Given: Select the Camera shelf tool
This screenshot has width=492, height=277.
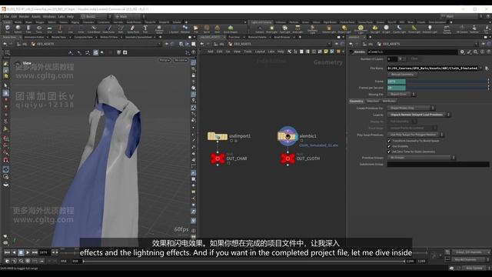Looking at the screenshot, I should [260, 29].
